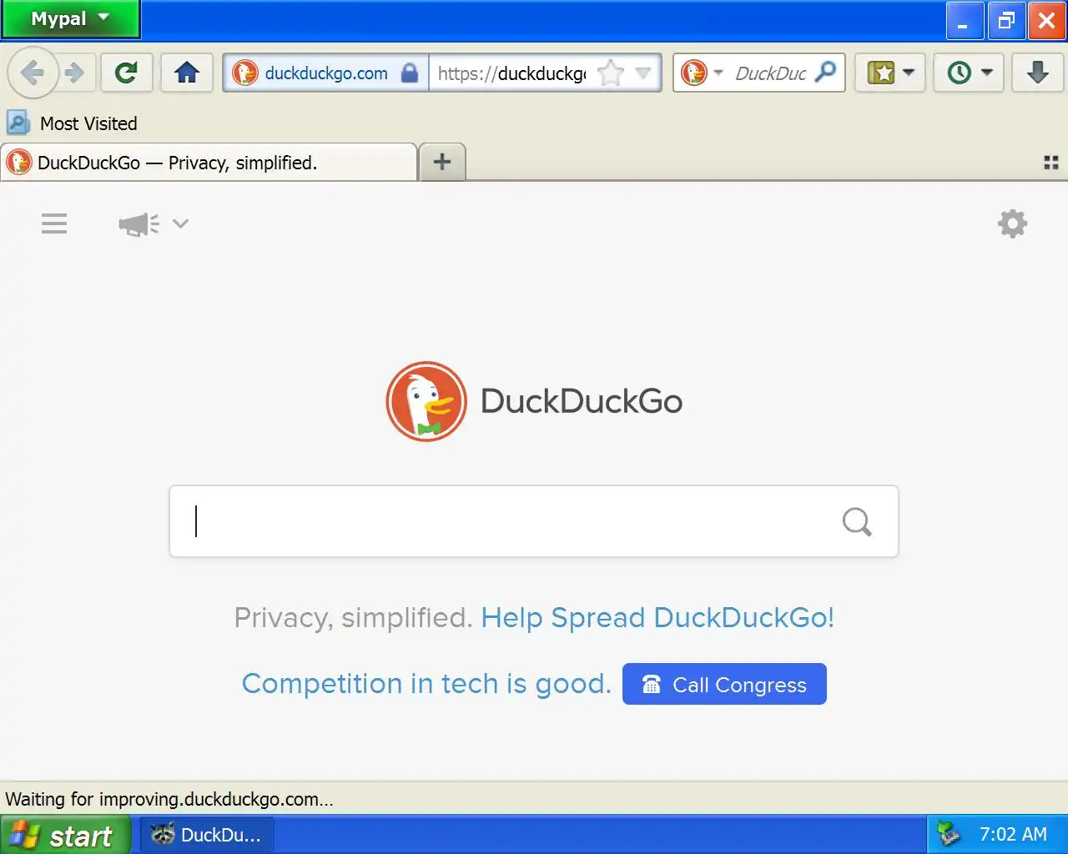Click the Call Congress button
Viewport: 1068px width, 854px height.
(724, 684)
